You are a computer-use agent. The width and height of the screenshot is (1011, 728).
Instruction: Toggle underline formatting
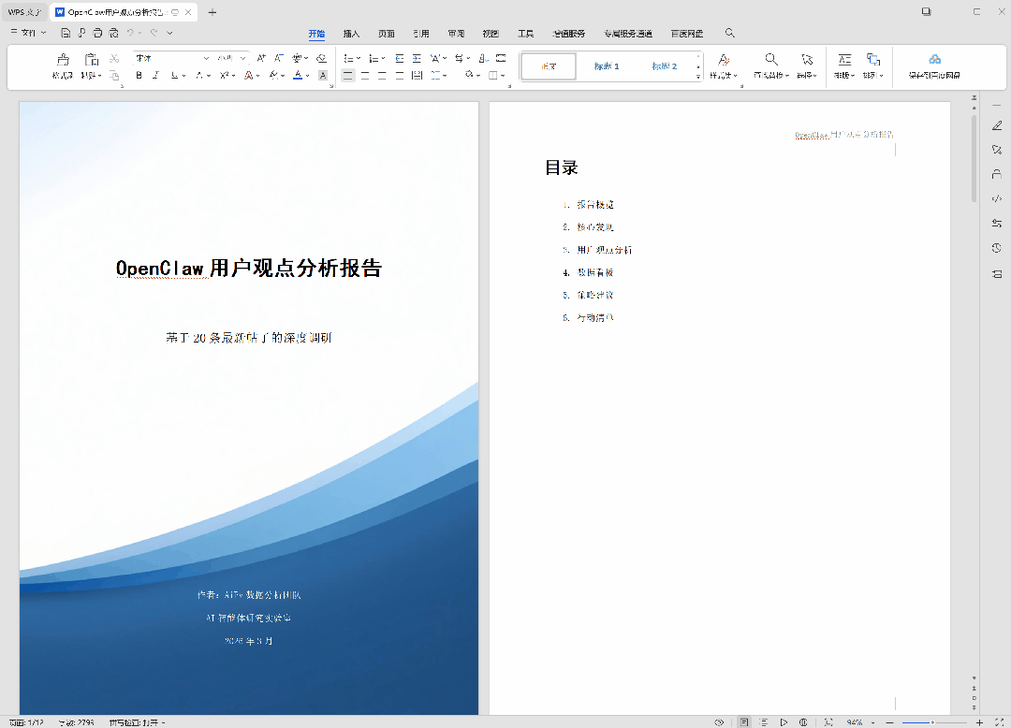tap(174, 76)
